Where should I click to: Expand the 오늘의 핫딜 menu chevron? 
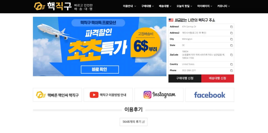click(191, 6)
